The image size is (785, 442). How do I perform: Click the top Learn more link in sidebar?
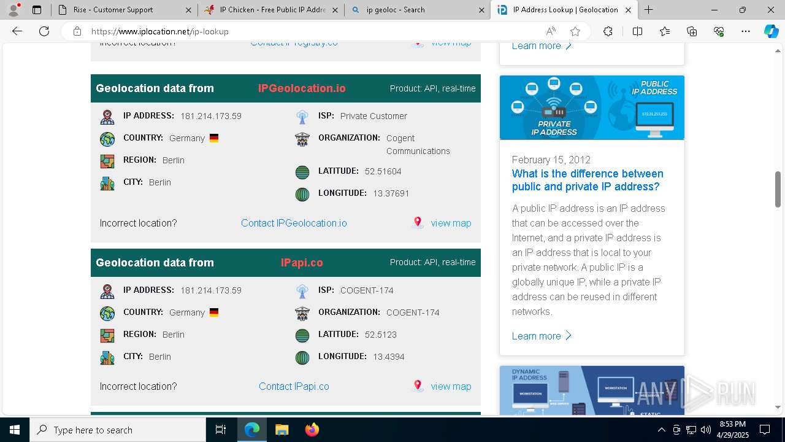tap(542, 46)
